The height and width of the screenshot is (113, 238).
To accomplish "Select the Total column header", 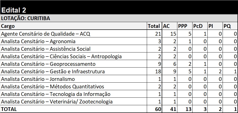I will click(155, 26).
